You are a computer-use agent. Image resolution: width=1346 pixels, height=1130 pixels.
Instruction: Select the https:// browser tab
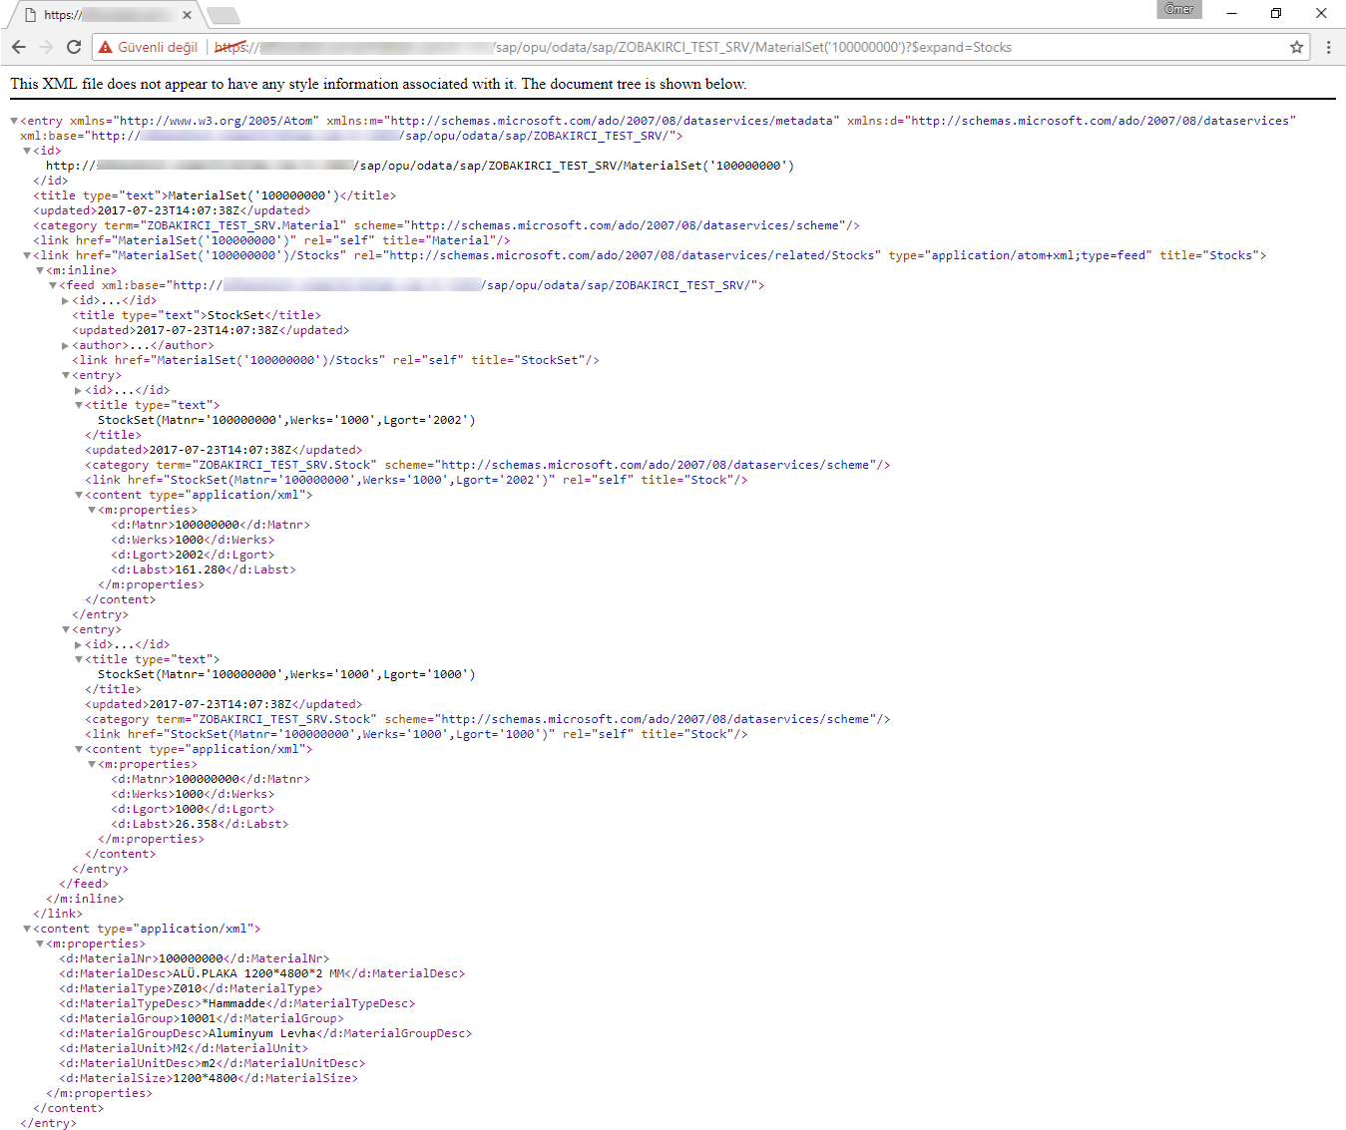[x=105, y=15]
